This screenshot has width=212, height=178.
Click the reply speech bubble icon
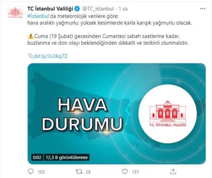[30, 171]
